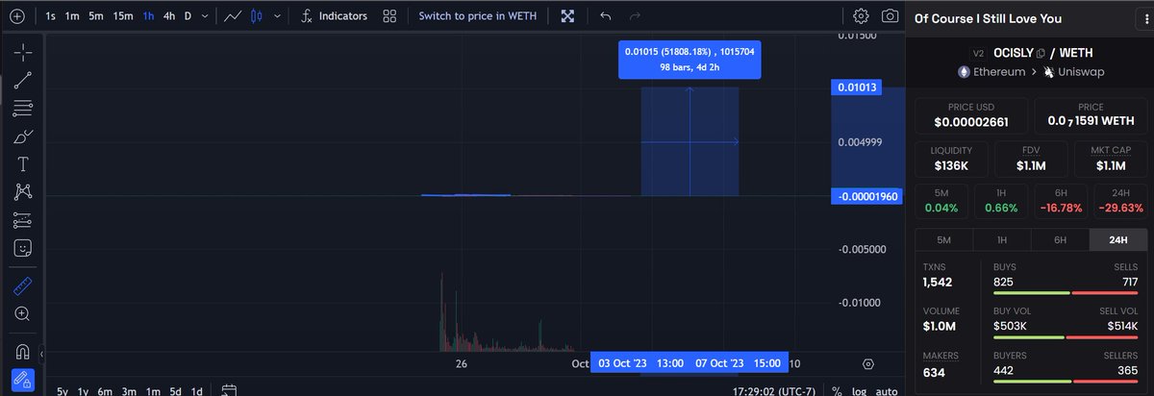This screenshot has height=396, width=1154.
Task: Switch stats to the 5M tab
Action: [943, 240]
